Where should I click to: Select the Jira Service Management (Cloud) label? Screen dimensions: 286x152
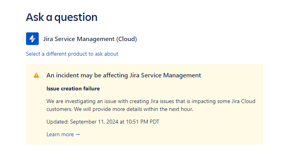click(x=90, y=39)
